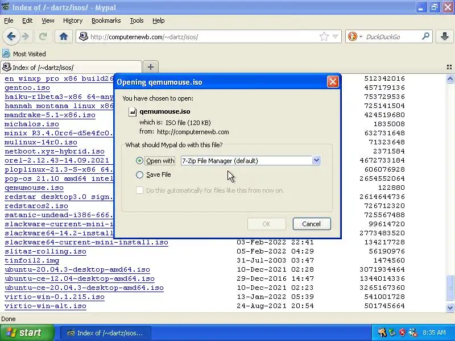Reload the page with the refresh icon
Image resolution: width=455 pixels, height=341 pixels.
coord(43,36)
